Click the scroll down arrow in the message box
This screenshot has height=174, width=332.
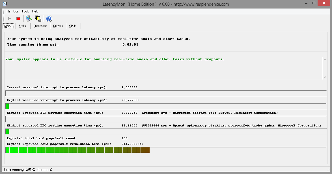325,77
